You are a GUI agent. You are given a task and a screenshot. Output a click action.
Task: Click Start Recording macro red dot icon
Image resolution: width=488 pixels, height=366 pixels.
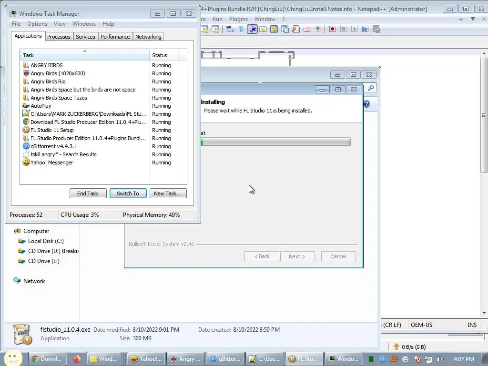pos(332,29)
